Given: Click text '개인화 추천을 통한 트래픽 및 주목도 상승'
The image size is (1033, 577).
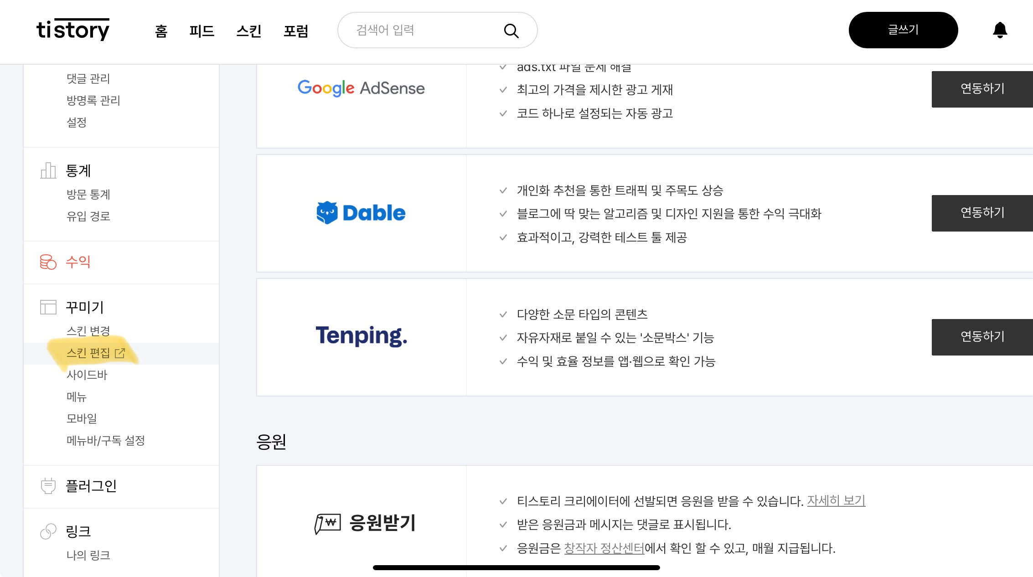Looking at the screenshot, I should pos(620,191).
